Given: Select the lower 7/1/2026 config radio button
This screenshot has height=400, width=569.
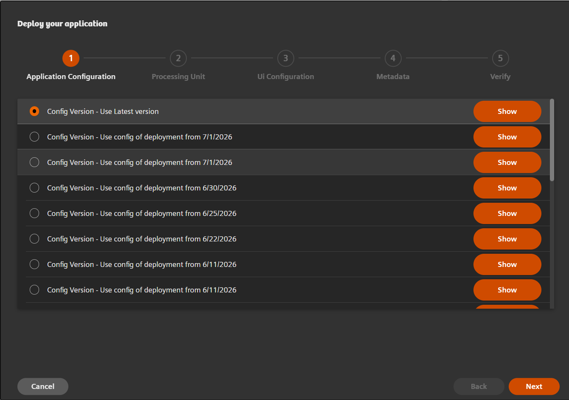Looking at the screenshot, I should pyautogui.click(x=34, y=162).
